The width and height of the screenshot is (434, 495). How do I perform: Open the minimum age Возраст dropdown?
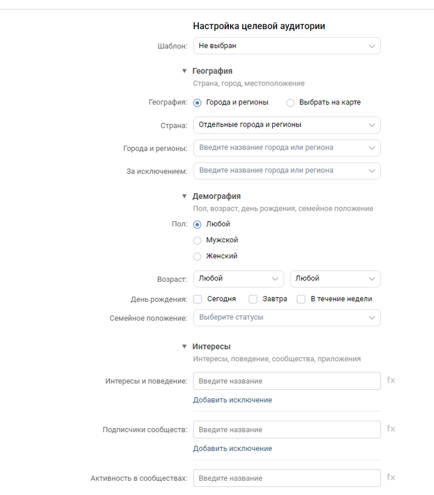point(238,279)
